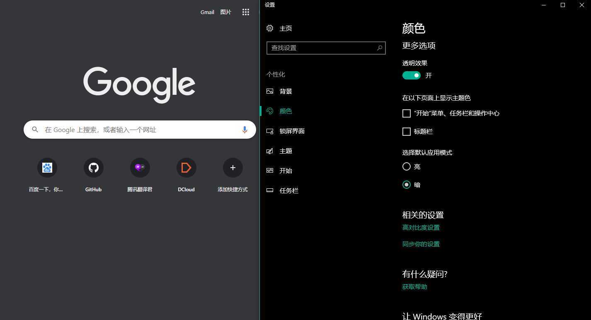Viewport: 591px width, 320px height.
Task: Click the 背景 picture icon in sidebar
Action: (270, 91)
